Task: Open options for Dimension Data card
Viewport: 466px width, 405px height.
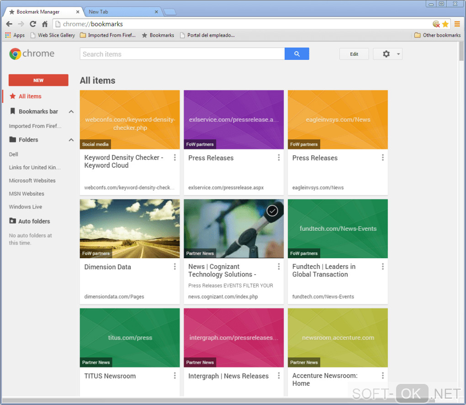Action: pos(175,266)
